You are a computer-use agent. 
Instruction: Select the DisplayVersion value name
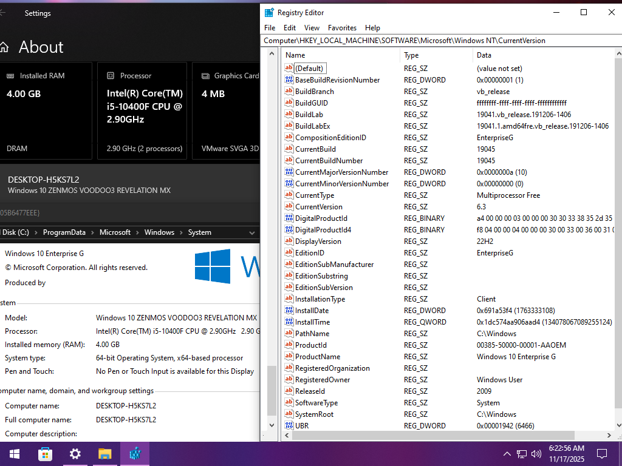(x=318, y=241)
